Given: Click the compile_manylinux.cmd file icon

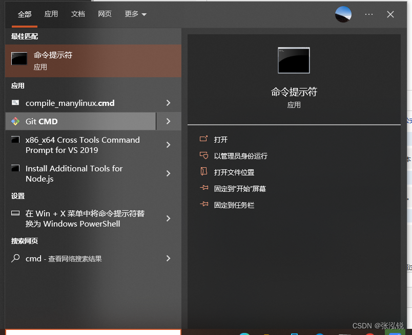Looking at the screenshot, I should (15, 103).
